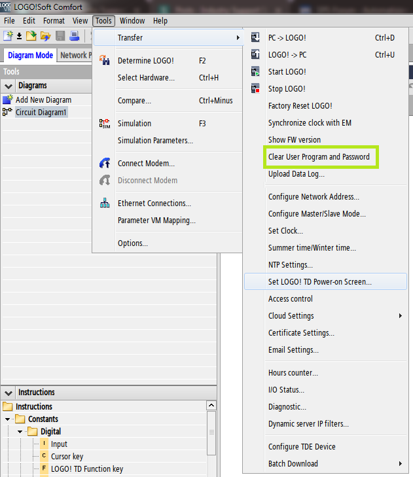Open the File menu

[x=9, y=21]
